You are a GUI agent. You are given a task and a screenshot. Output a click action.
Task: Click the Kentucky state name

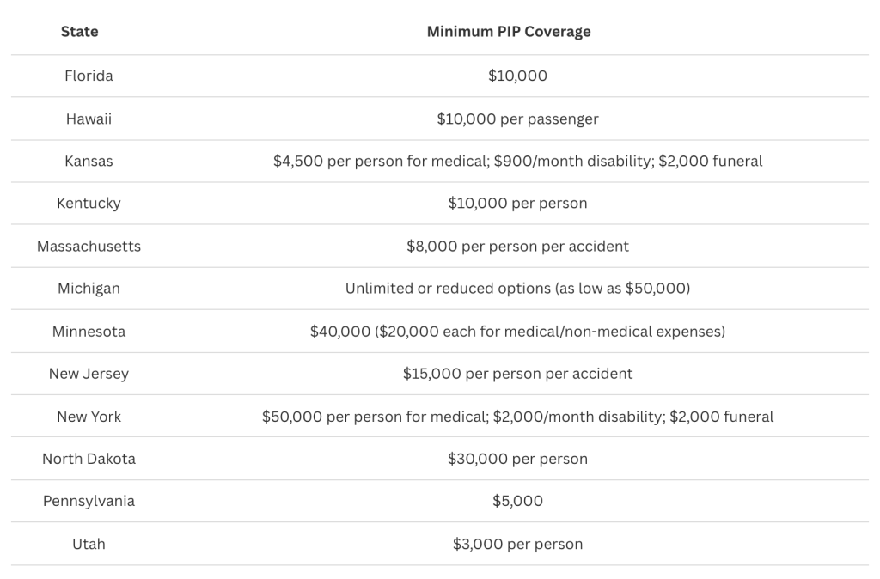tap(89, 204)
